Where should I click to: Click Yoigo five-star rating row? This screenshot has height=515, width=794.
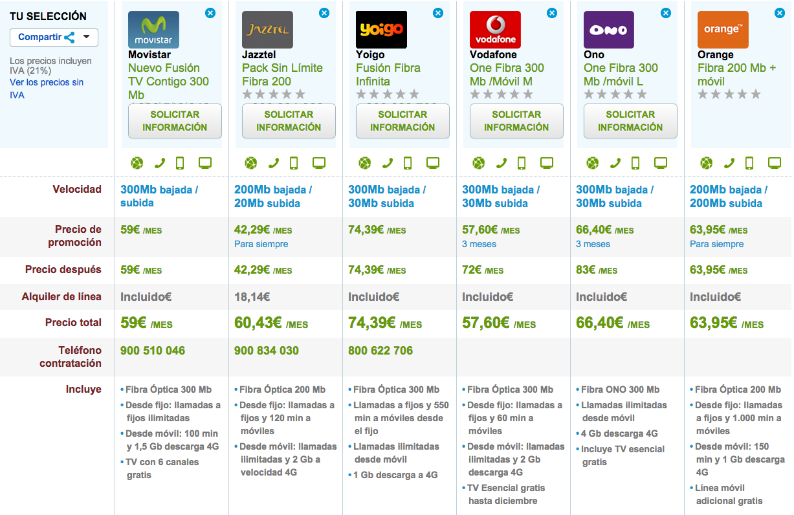[387, 94]
